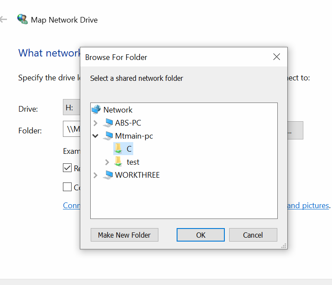This screenshot has height=285, width=332.
Task: Select the Network root item
Action: point(118,110)
